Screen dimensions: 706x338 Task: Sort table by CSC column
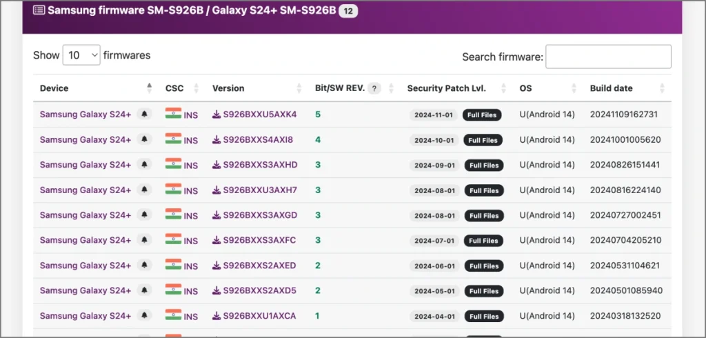[x=196, y=88]
